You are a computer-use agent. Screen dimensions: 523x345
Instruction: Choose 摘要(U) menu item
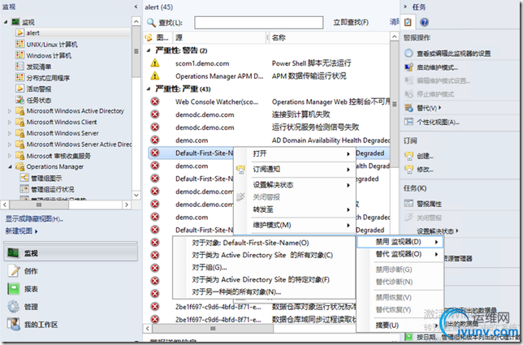pyautogui.click(x=400, y=326)
